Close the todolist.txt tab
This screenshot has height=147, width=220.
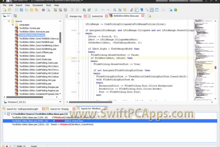click(106, 16)
